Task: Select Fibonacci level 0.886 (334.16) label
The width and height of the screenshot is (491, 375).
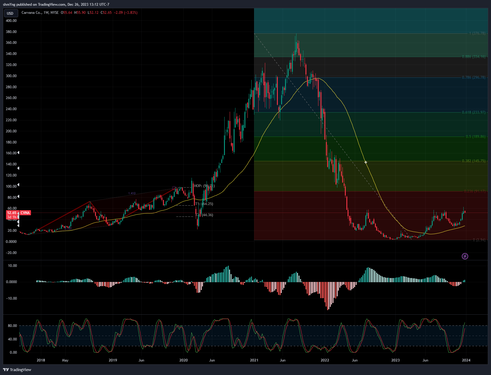Action: click(474, 57)
